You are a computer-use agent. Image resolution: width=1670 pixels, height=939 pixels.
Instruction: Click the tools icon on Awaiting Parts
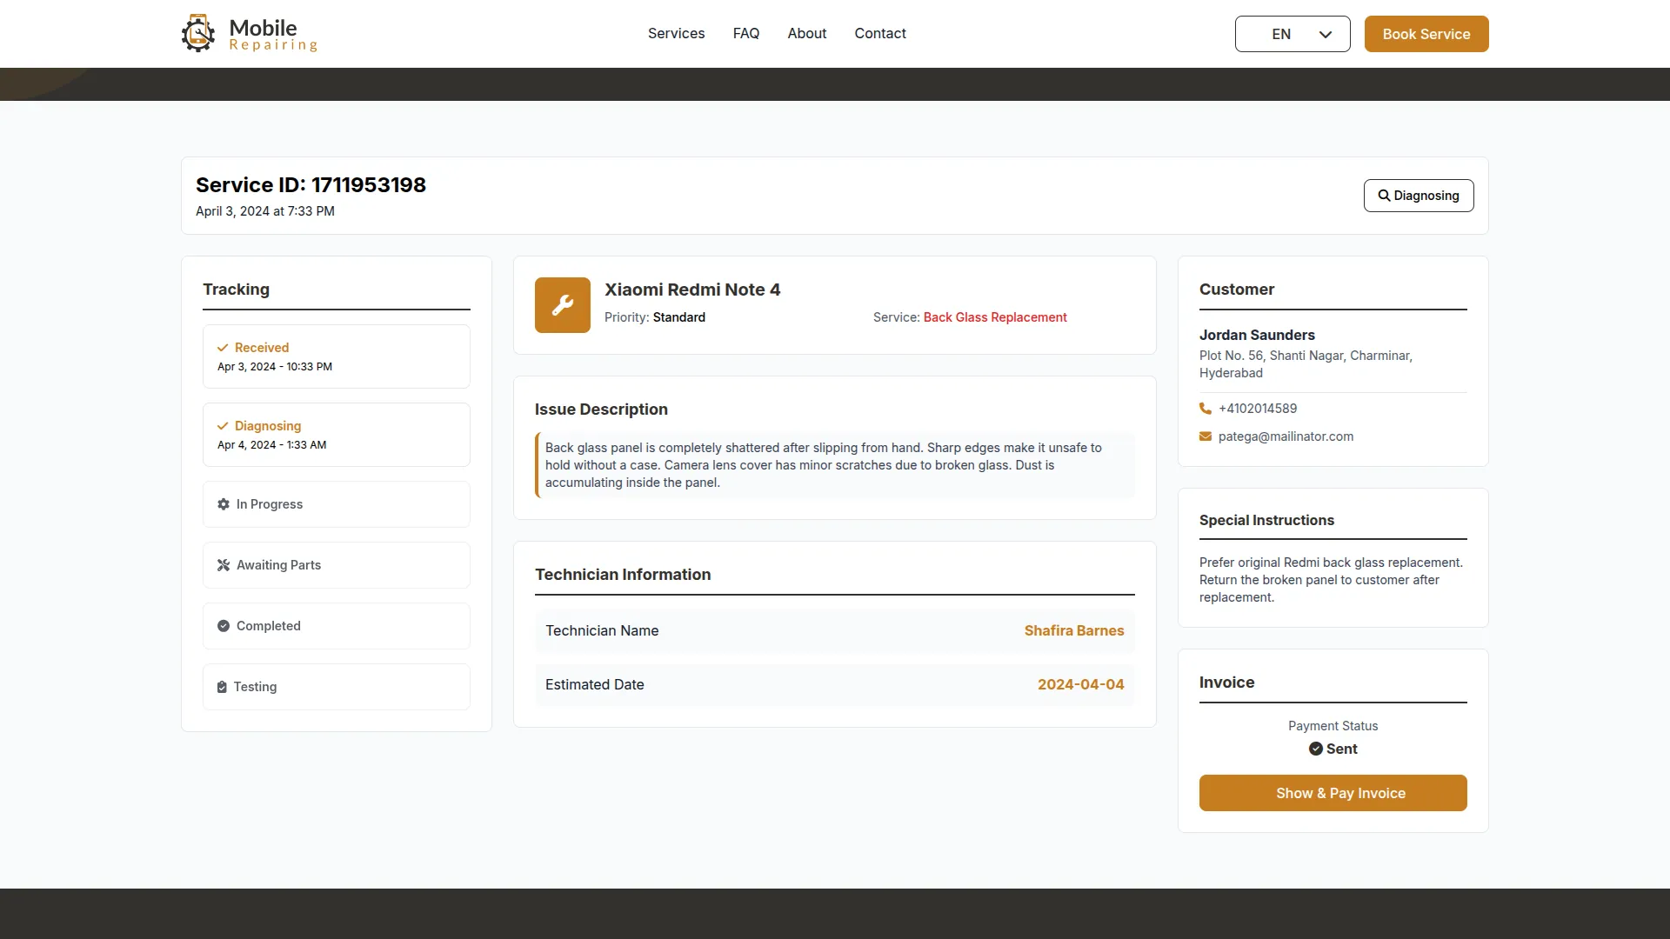224,565
